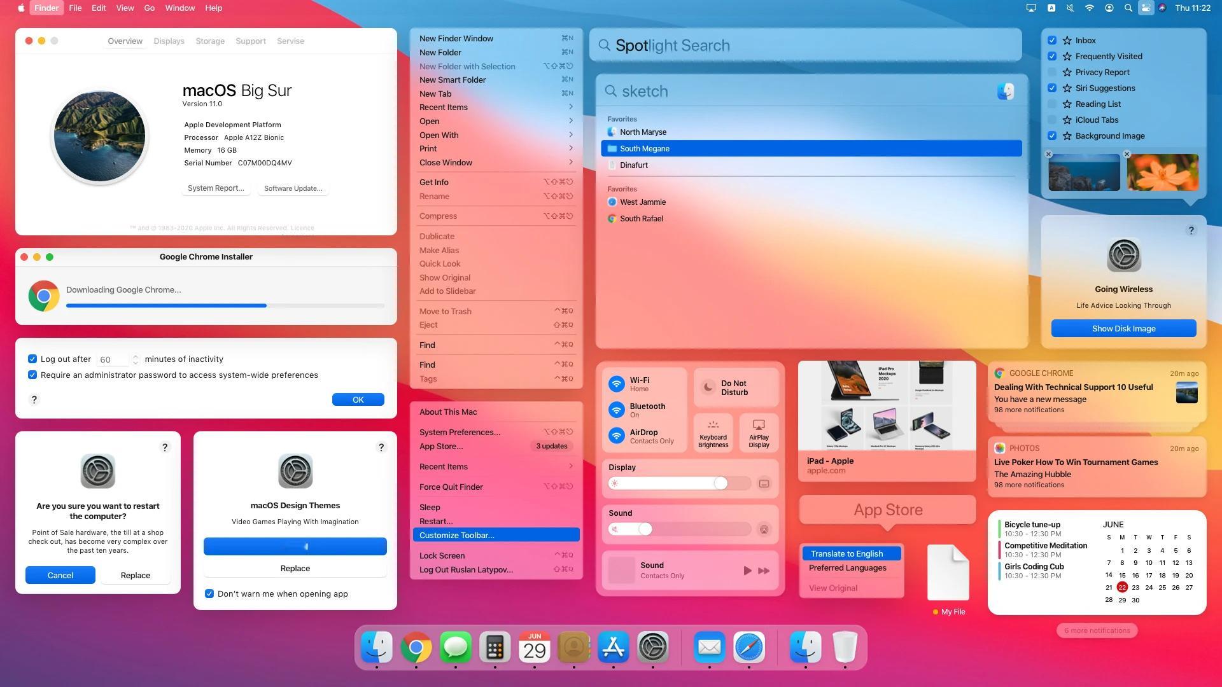Open Google Chrome from the Dock
Image resolution: width=1222 pixels, height=687 pixels.
click(416, 648)
